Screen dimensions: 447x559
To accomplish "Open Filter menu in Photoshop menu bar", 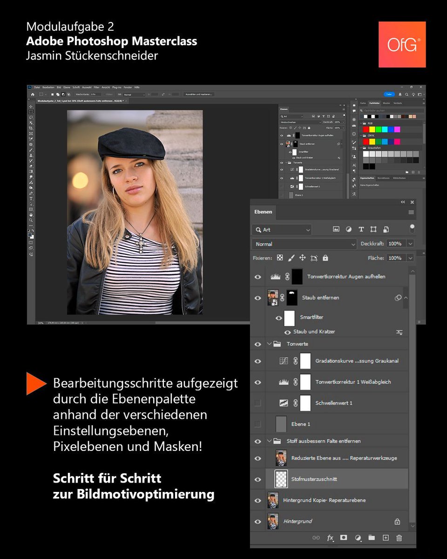I will coord(97,87).
